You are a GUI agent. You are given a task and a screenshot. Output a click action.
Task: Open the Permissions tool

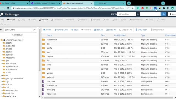(136, 20)
